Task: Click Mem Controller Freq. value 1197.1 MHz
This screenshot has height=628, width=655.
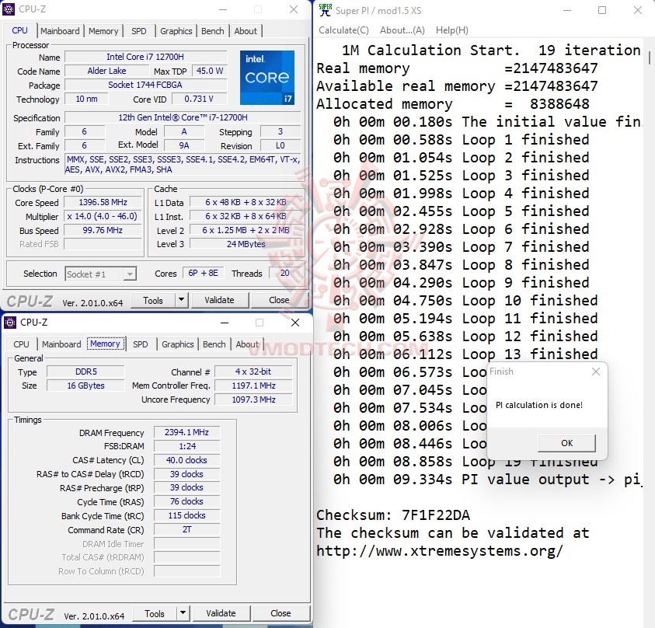Action: click(x=253, y=386)
